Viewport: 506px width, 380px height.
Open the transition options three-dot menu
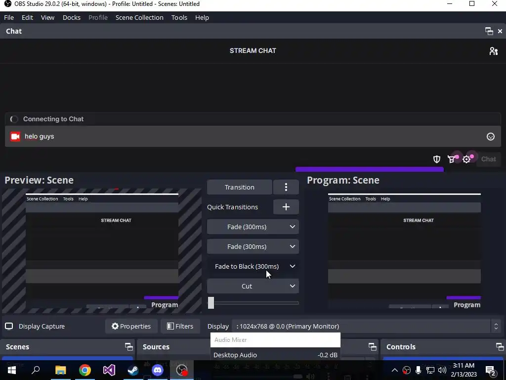pos(286,187)
